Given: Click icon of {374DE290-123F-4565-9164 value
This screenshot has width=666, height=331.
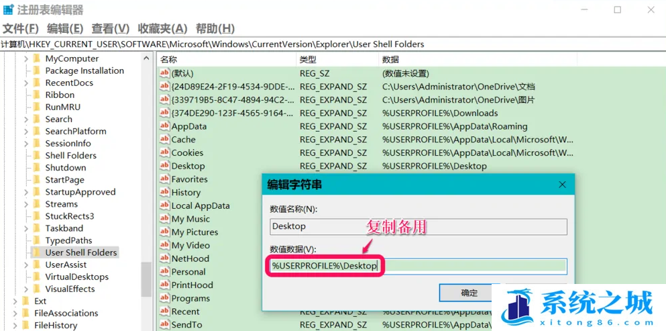Looking at the screenshot, I should tap(164, 113).
